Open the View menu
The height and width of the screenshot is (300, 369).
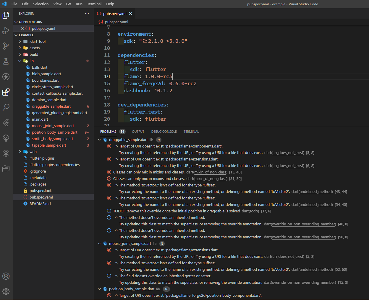[x=57, y=4]
